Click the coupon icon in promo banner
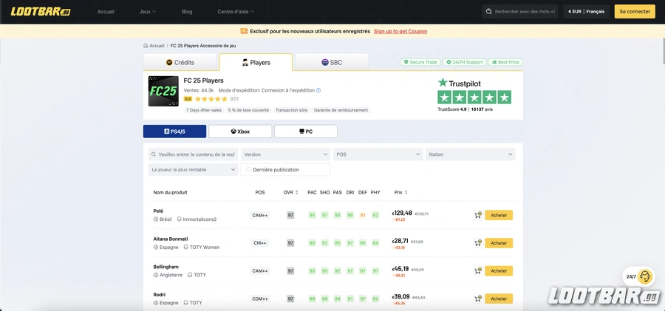The width and height of the screenshot is (665, 311). pyautogui.click(x=244, y=31)
